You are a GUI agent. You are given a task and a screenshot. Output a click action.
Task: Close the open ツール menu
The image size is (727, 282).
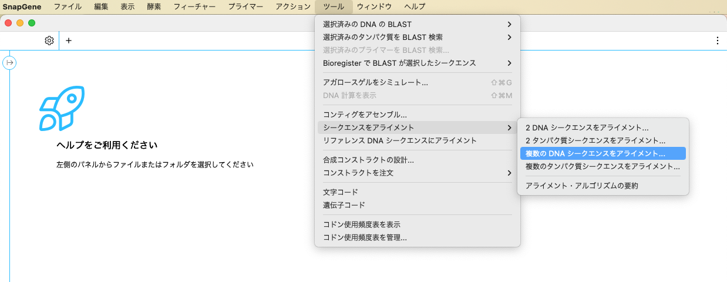pos(334,6)
